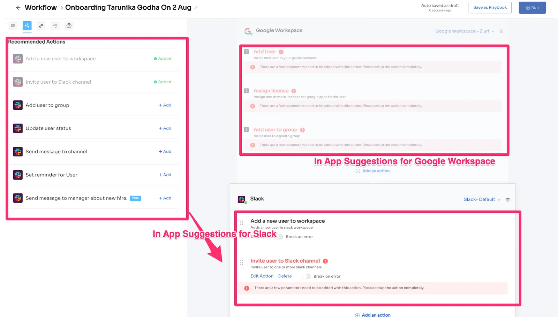Select the sparkle Recommended Actions tab

pyautogui.click(x=27, y=25)
